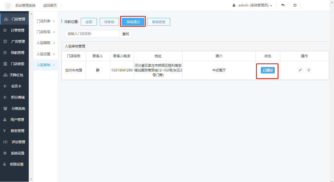Open 入驻期限 in the submenu
This screenshot has height=182, width=334.
coord(44,43)
